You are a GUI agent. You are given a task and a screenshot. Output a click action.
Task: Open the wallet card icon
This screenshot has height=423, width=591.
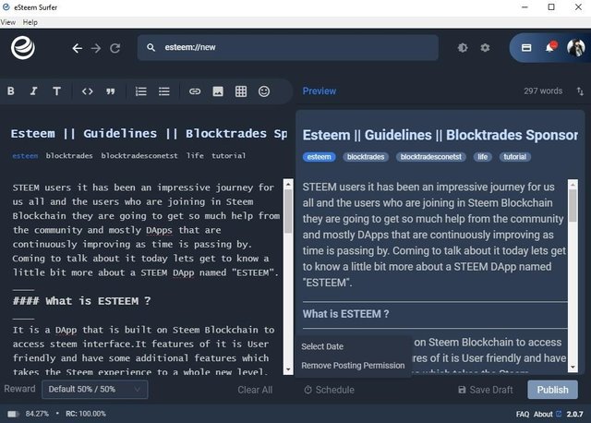point(526,47)
